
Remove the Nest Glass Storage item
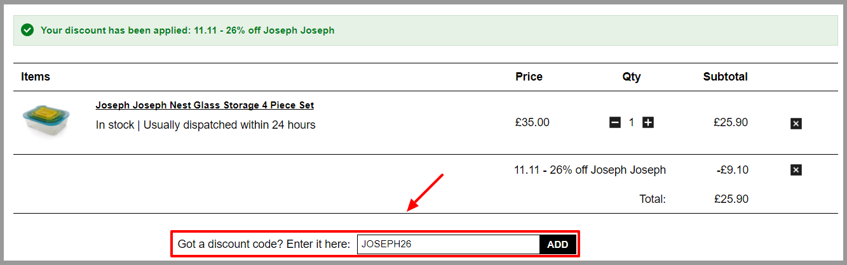point(796,124)
